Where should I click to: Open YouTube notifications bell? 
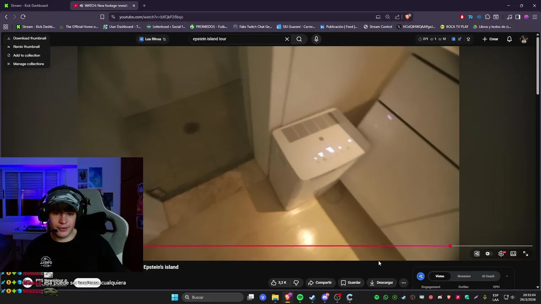tap(509, 39)
